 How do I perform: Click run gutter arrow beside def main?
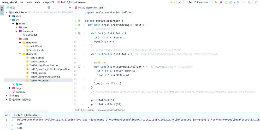click(79, 25)
